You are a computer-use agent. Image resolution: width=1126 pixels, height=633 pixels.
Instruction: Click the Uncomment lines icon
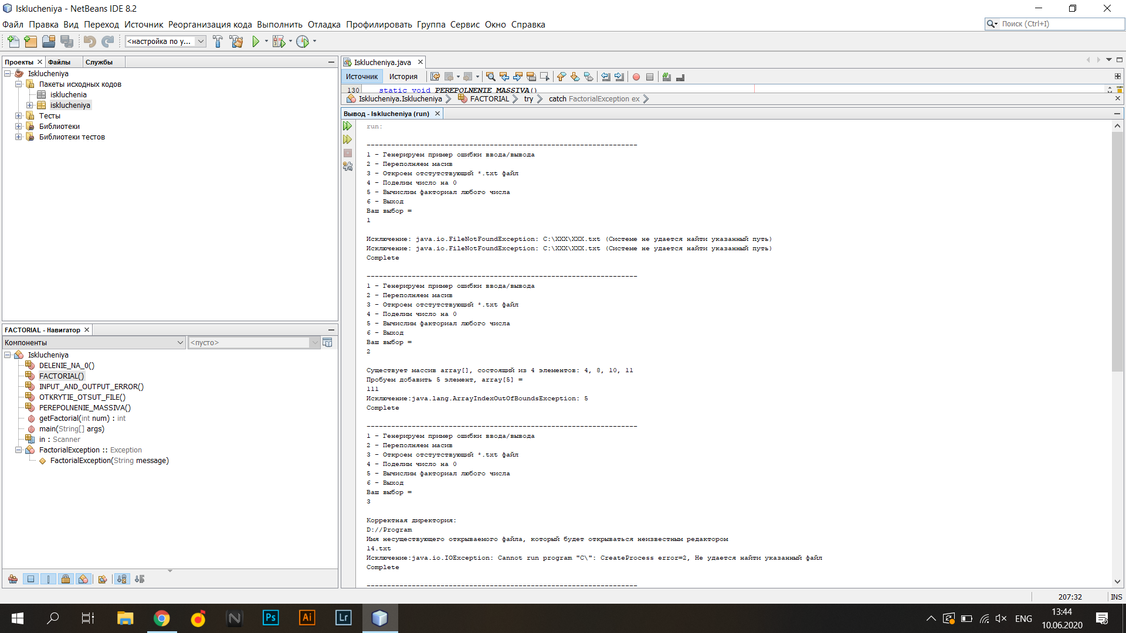pyautogui.click(x=680, y=77)
